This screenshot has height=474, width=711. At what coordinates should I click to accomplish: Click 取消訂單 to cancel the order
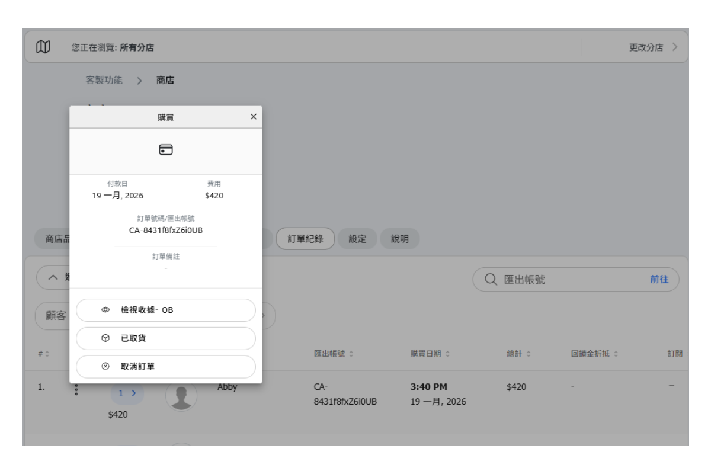(166, 367)
